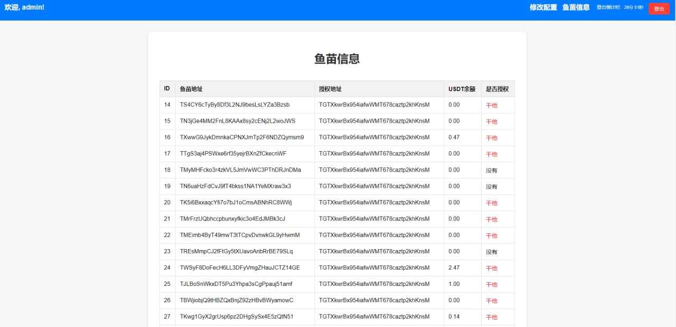Select the USDT余额 column header
Viewport: 676px width, 327px height.
pos(462,88)
